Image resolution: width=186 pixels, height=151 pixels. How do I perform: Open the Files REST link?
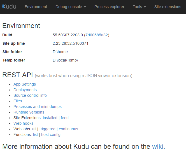(x=18, y=101)
